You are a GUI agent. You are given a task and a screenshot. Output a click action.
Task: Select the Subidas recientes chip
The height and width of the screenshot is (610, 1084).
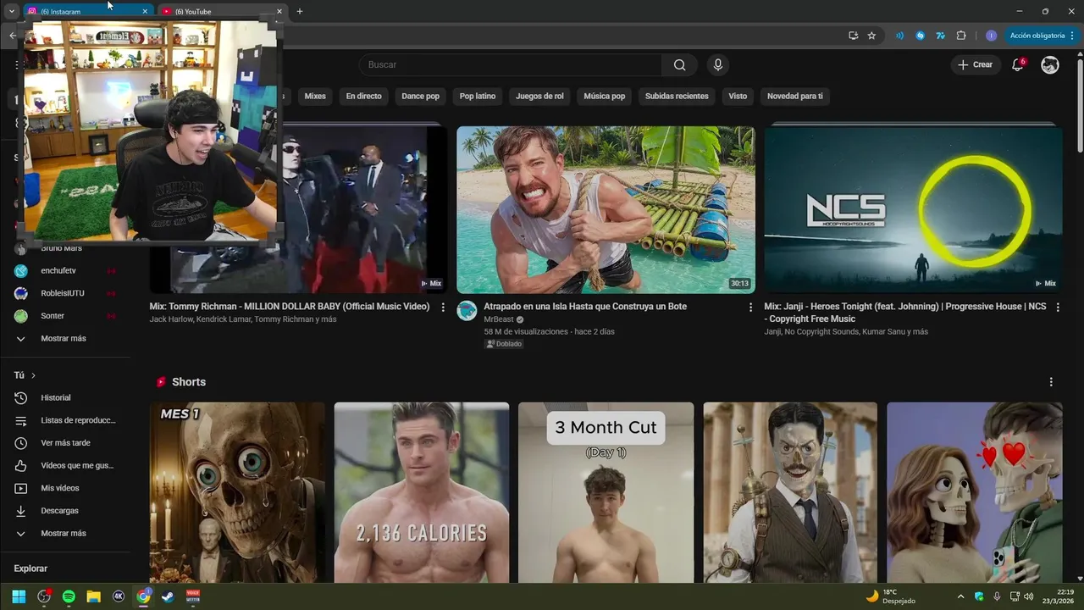coord(677,96)
